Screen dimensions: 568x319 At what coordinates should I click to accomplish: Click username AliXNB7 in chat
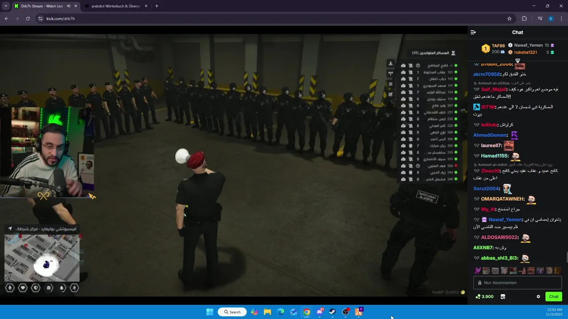point(484,248)
